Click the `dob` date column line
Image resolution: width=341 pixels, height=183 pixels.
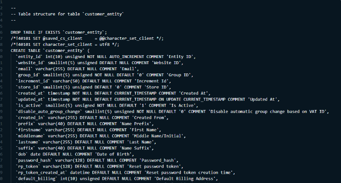[75, 154]
